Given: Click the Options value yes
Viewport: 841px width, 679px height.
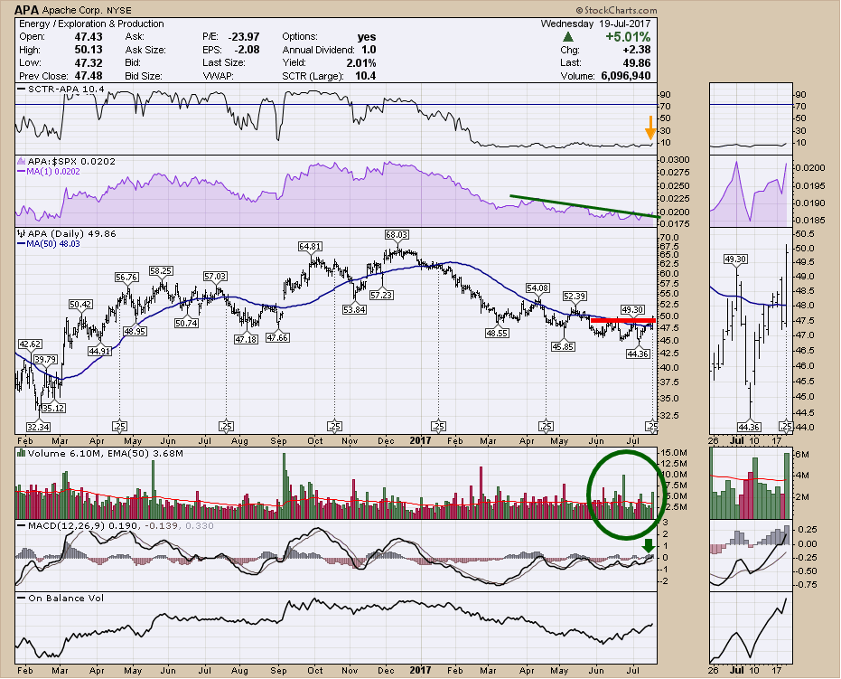Looking at the screenshot, I should 367,36.
